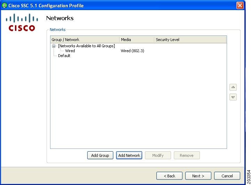Click the Cisco SSC title bar icon
This screenshot has height=185, width=251.
click(x=4, y=6)
